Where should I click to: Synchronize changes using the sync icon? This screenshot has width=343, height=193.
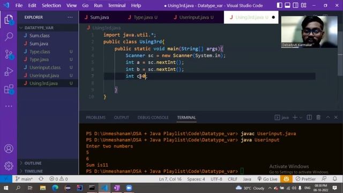point(41,179)
